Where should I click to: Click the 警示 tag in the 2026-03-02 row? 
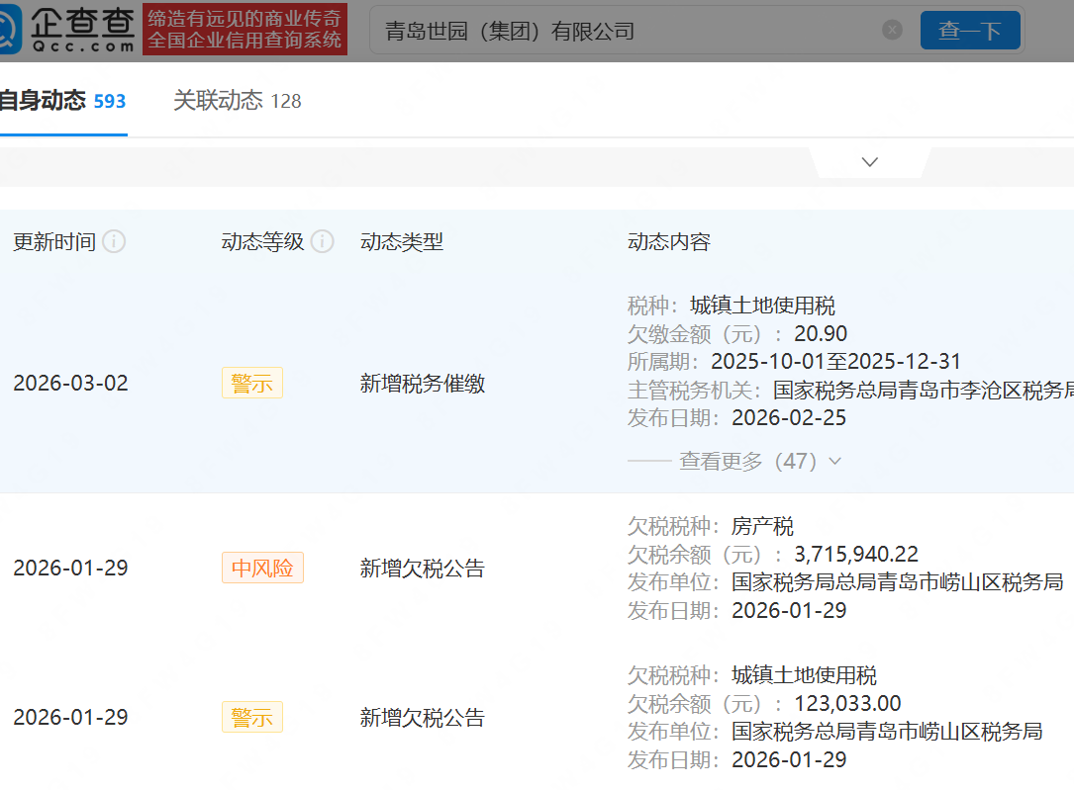point(252,384)
